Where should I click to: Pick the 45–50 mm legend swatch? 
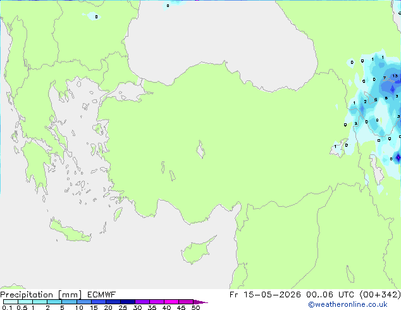(186, 302)
